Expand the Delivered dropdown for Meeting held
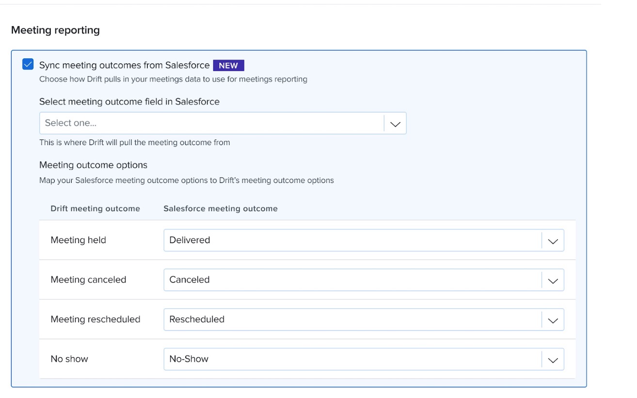 click(364, 240)
